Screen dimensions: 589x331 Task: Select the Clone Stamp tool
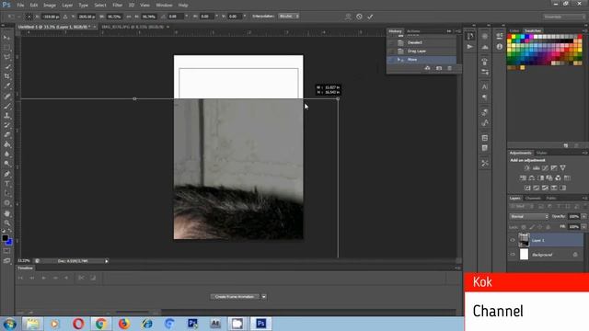(x=6, y=116)
